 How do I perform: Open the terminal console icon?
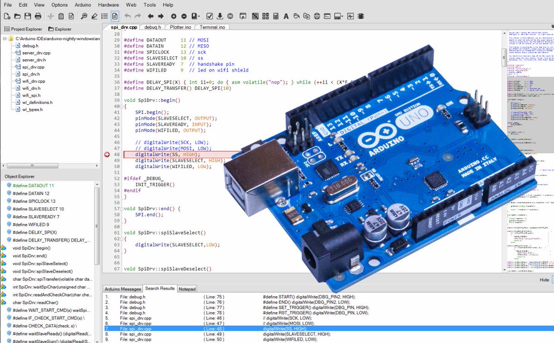(x=327, y=16)
